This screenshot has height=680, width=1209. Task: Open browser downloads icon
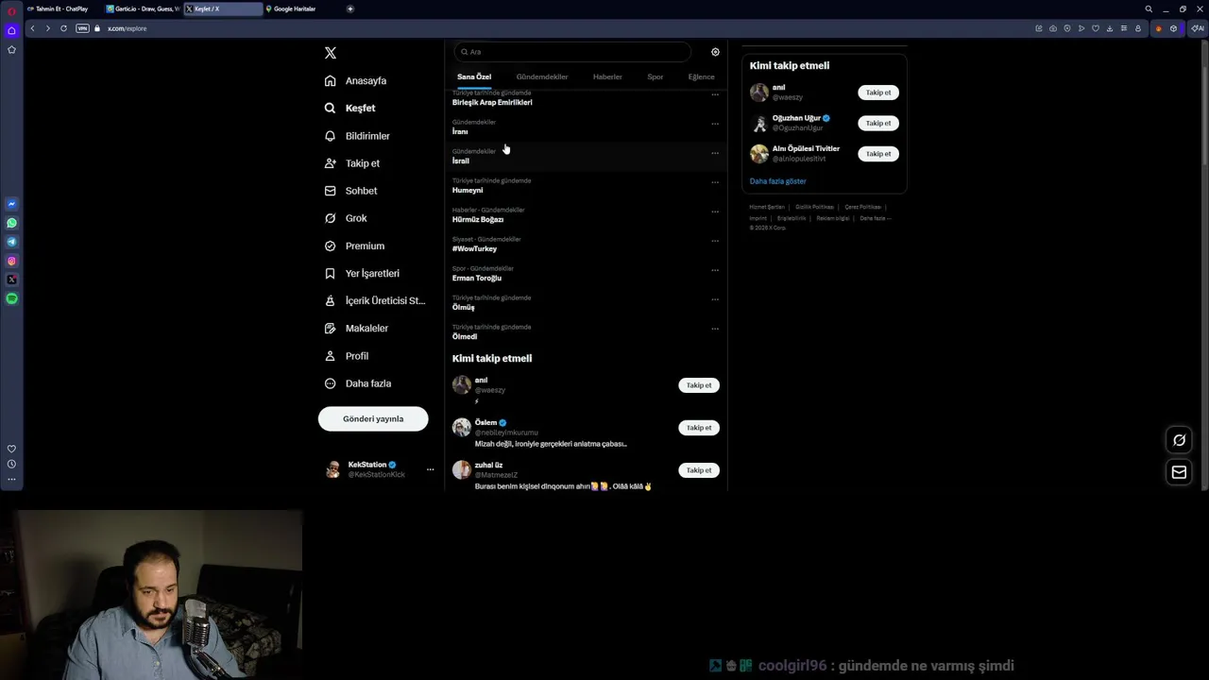[1110, 28]
